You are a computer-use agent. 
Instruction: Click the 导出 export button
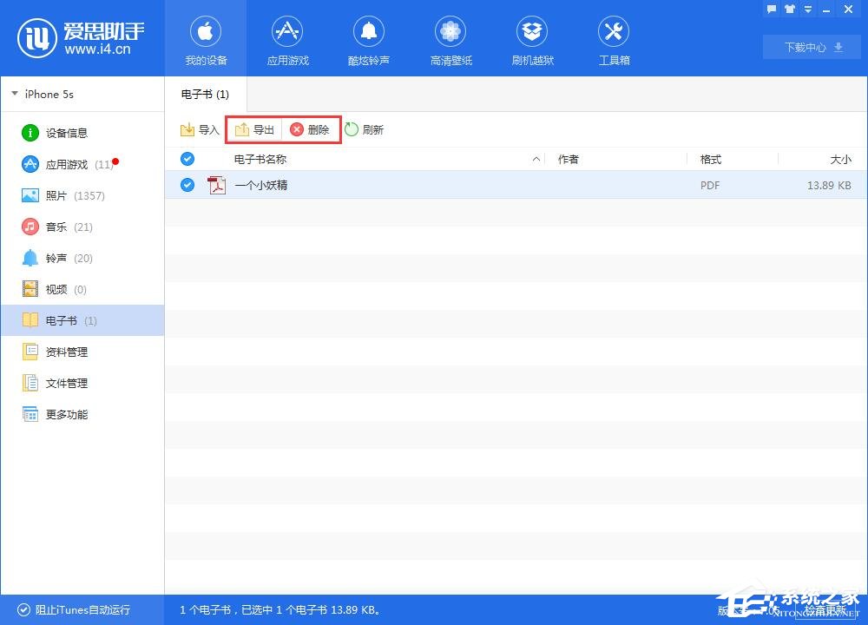coord(254,129)
